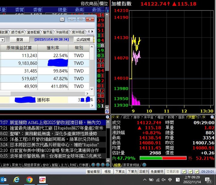Image resolution: width=216 pixels, height=185 pixels.
Task: Open the pink trading app on taskbar
Action: [x=42, y=180]
